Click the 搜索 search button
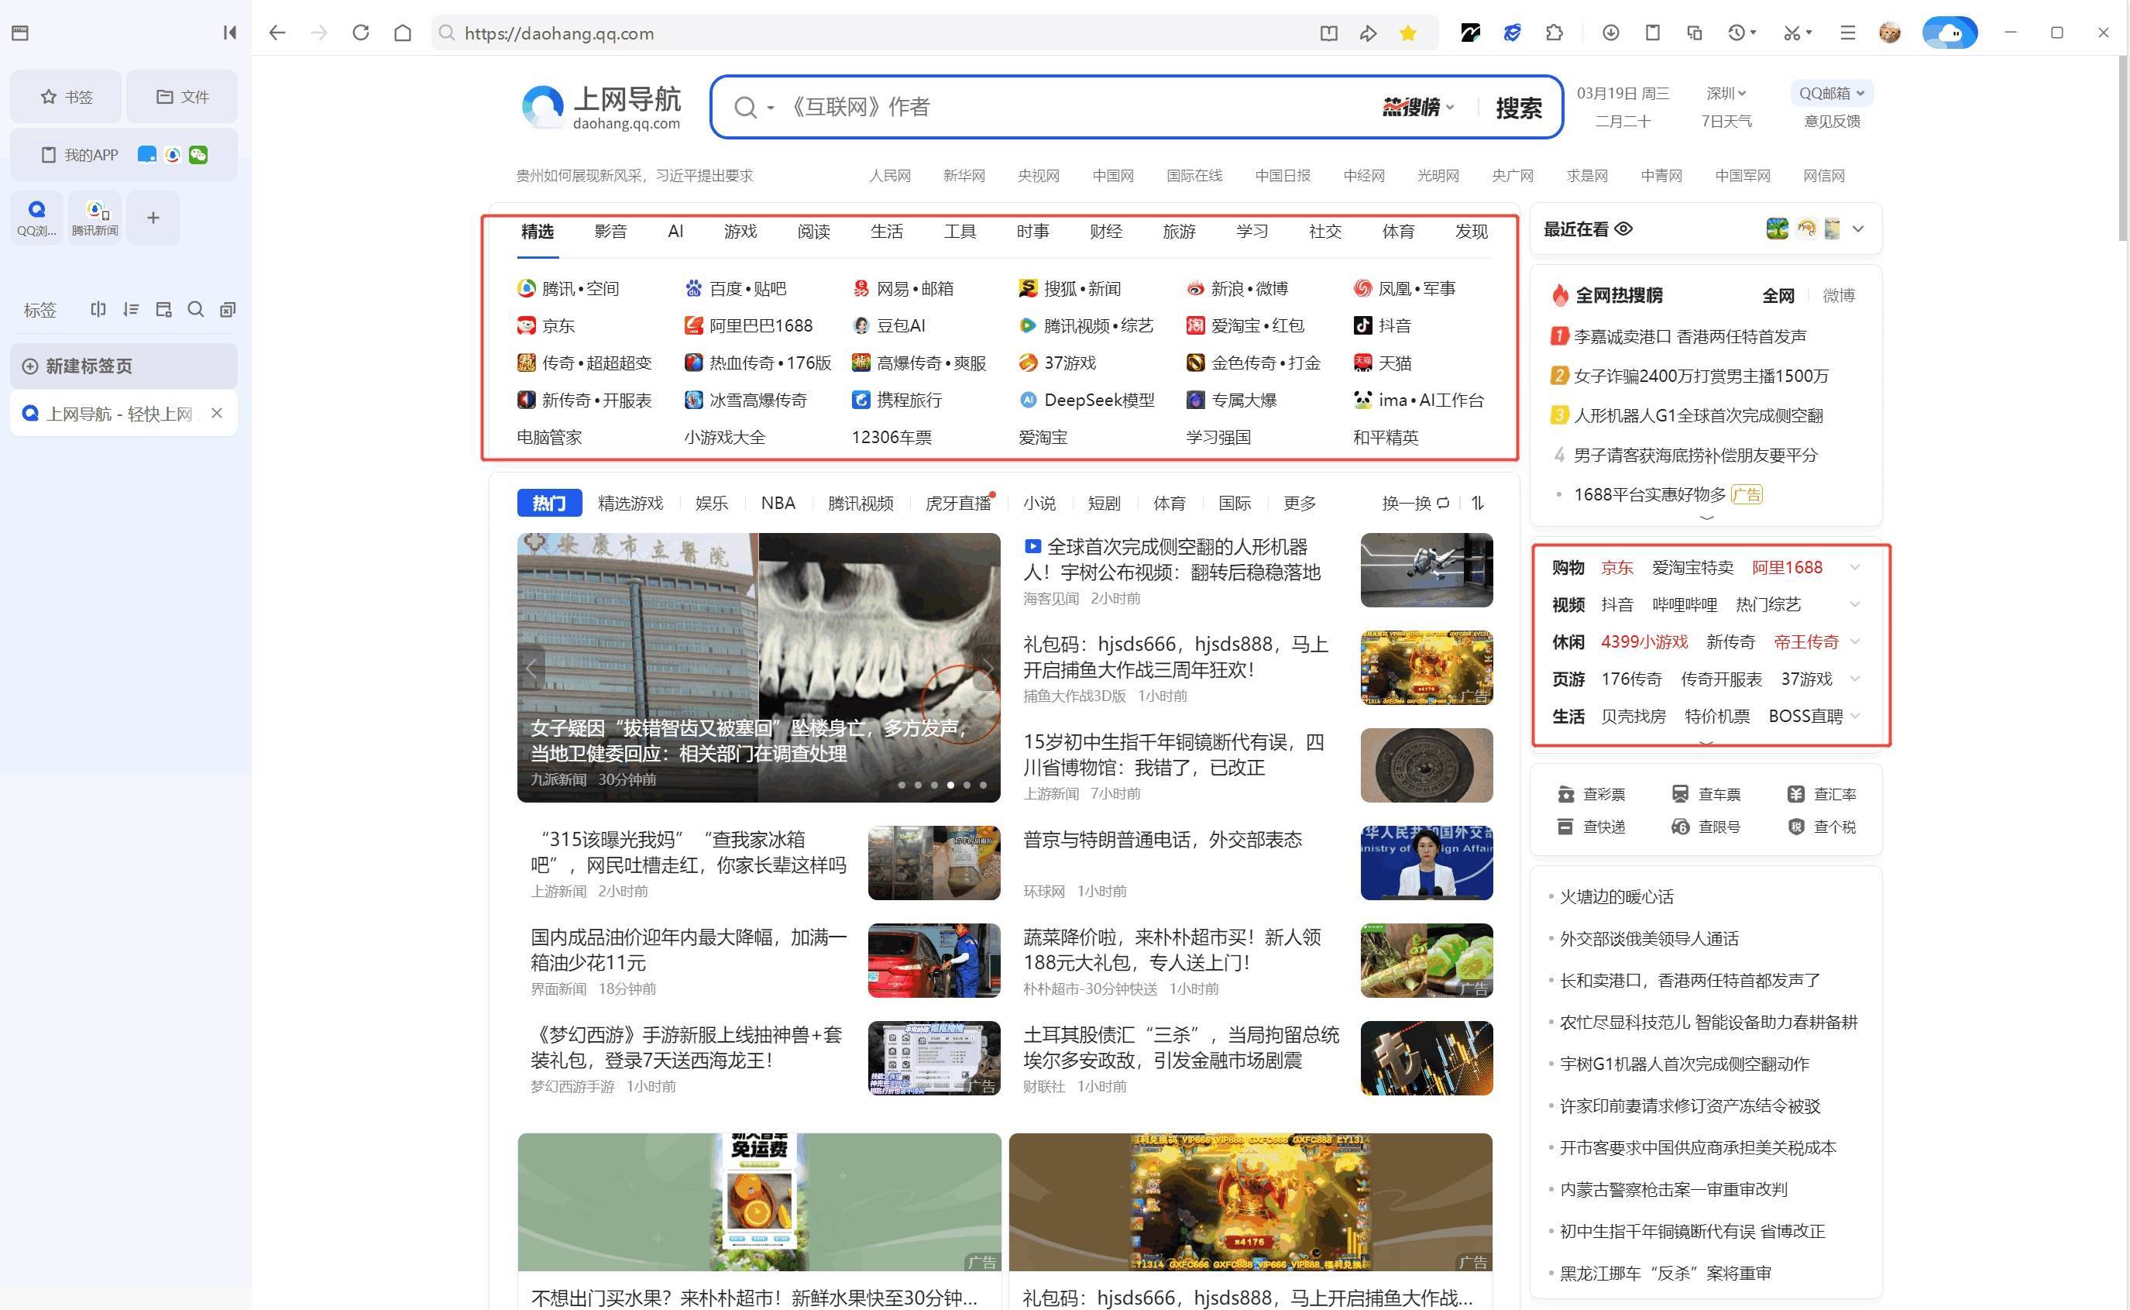Screen dimensions: 2130x1310 point(1517,108)
